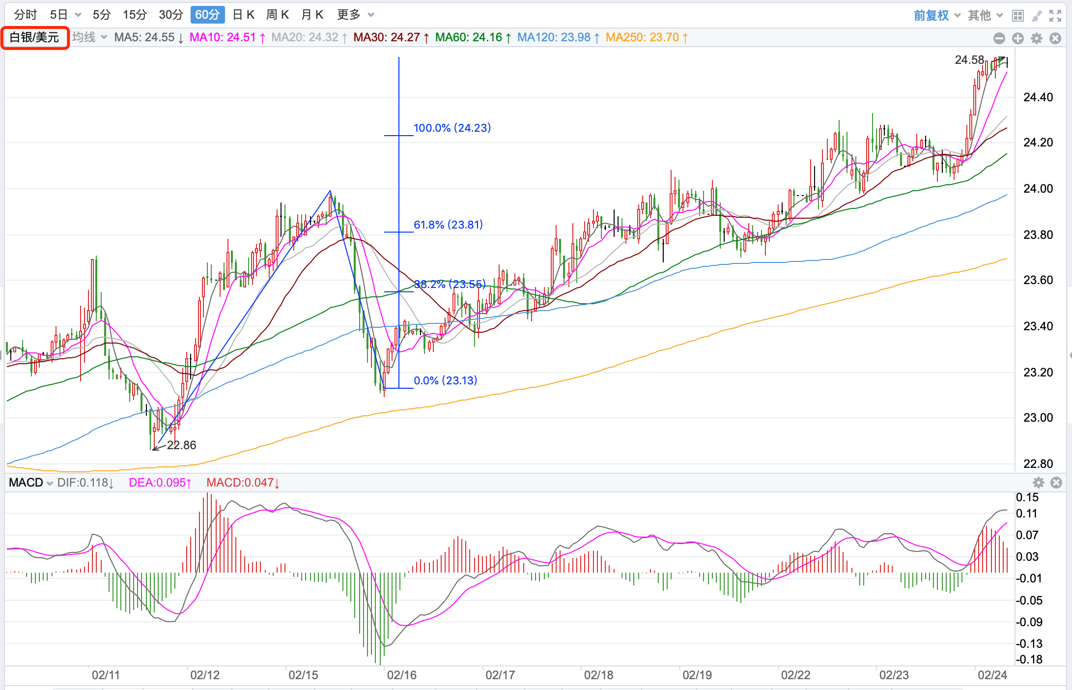Select the 分时 chart tab
1072x690 pixels.
[x=26, y=15]
